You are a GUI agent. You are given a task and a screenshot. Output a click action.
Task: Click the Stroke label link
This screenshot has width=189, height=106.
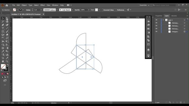point(28,10)
